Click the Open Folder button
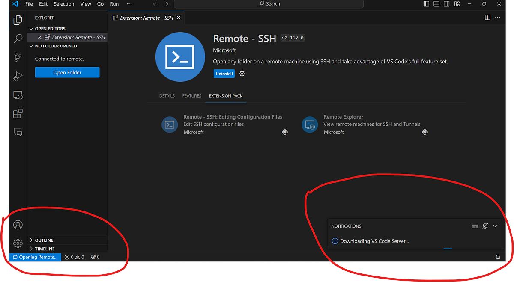The width and height of the screenshot is (514, 282). pos(67,72)
